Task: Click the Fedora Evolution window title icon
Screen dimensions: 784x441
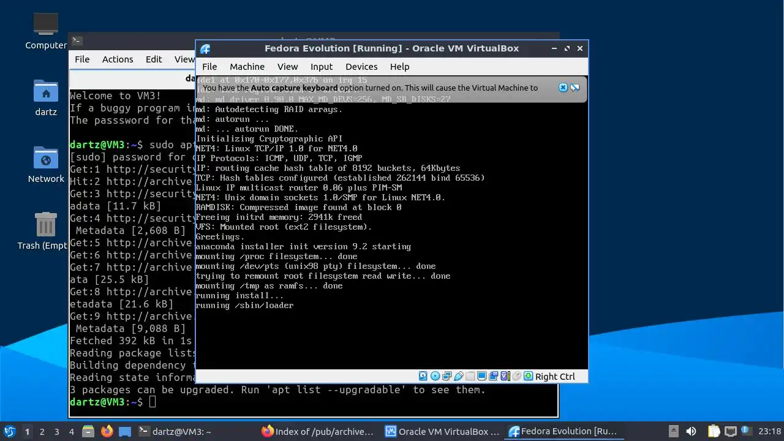Action: point(205,49)
